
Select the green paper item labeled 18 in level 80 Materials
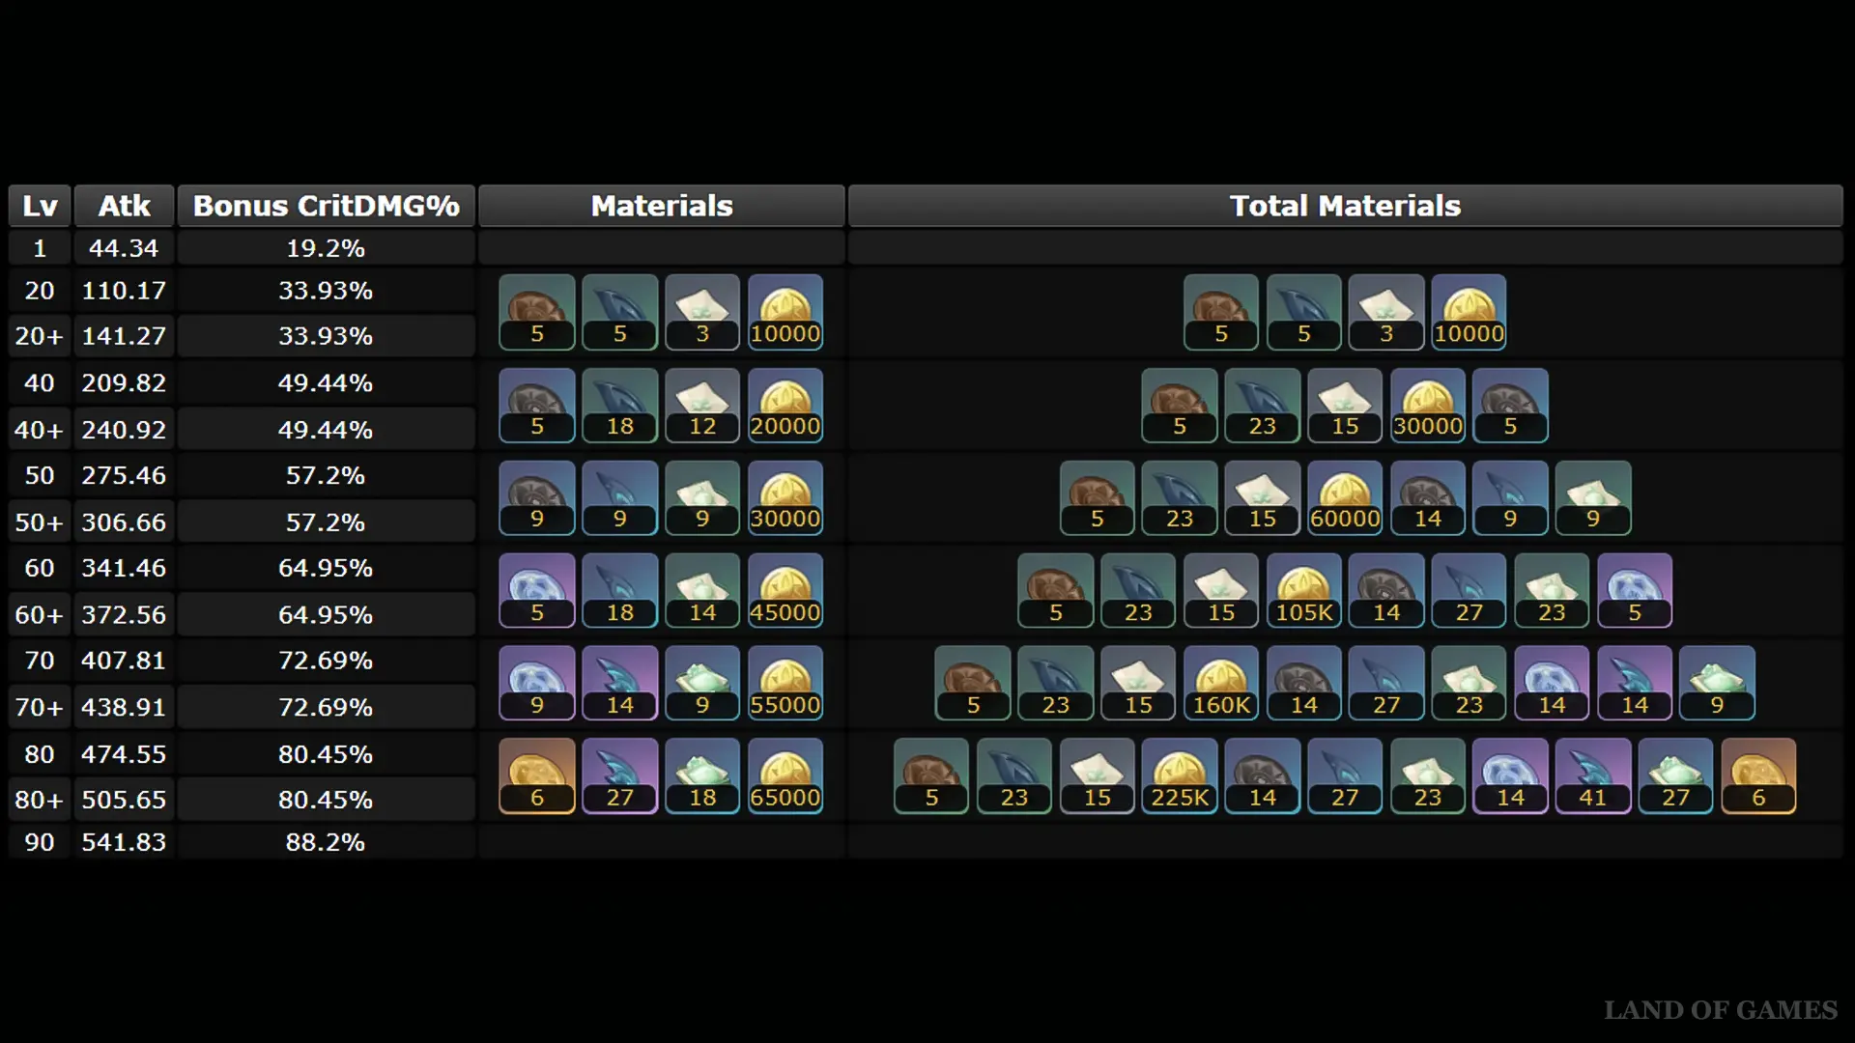pos(702,775)
